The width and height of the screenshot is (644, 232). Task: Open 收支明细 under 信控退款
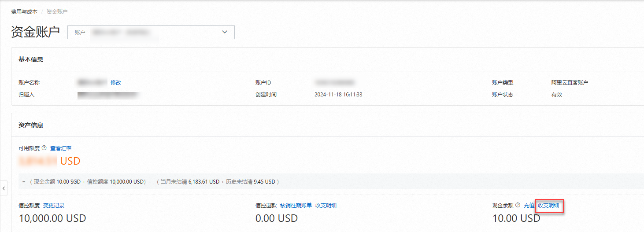click(326, 206)
